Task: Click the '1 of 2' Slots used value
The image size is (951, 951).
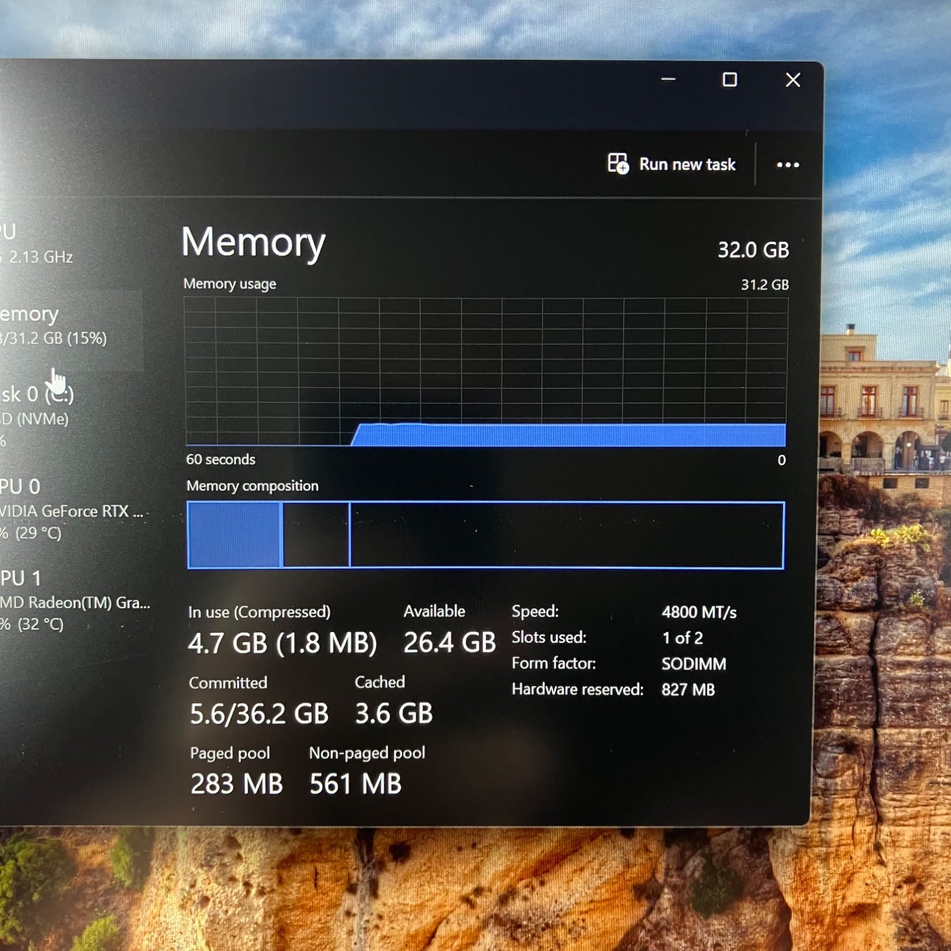Action: coord(683,638)
